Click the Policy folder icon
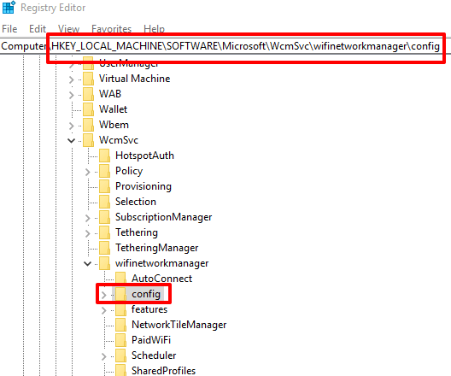Viewport: 451px width, 376px height. 105,171
